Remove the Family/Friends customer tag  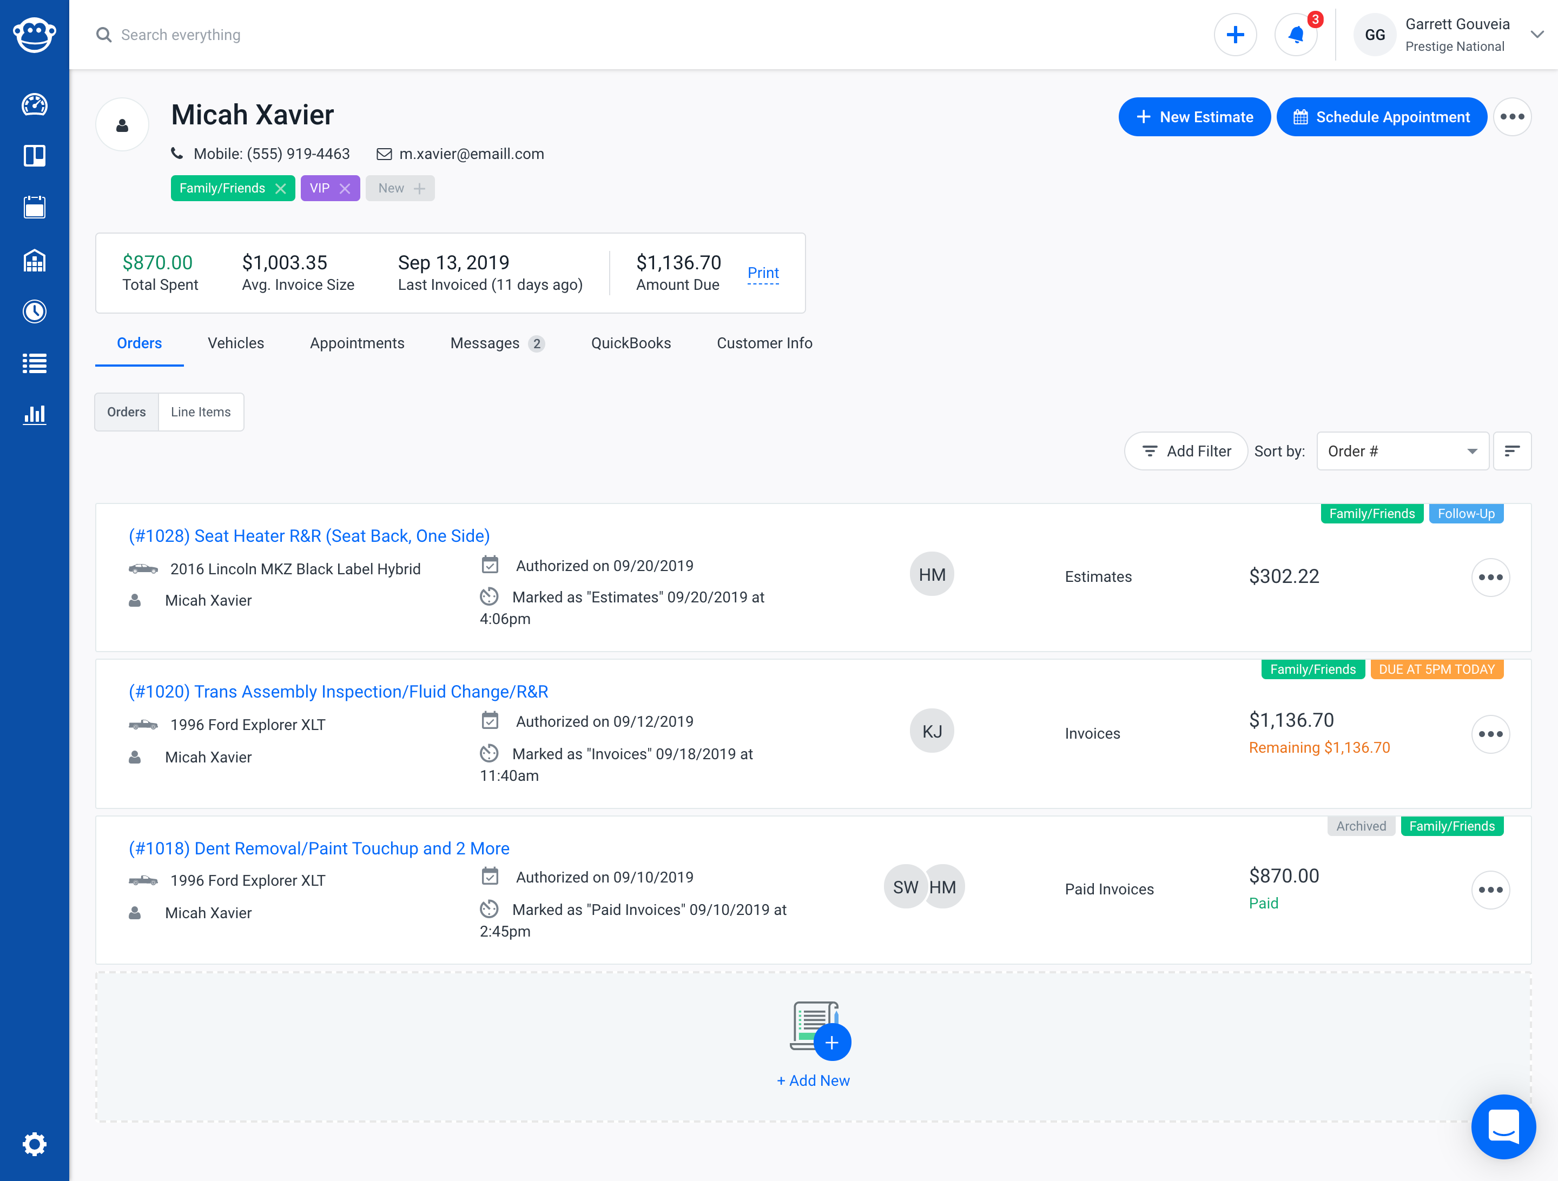pyautogui.click(x=280, y=189)
